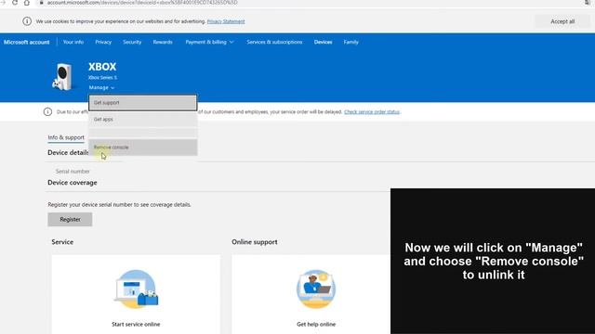The image size is (595, 334).
Task: Click the Serial number label
Action: (73, 171)
